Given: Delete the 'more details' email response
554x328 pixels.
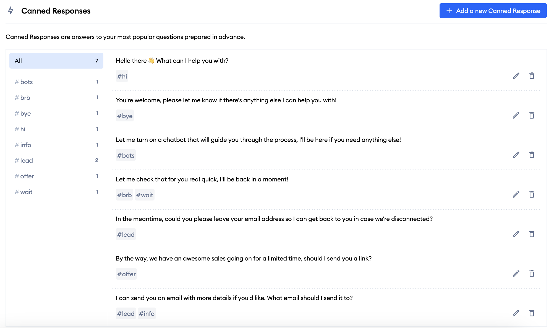Looking at the screenshot, I should (x=532, y=313).
